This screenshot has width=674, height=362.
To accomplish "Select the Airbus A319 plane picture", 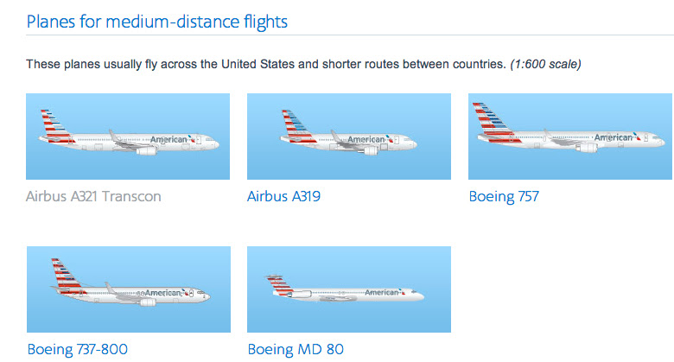I will 349,137.
